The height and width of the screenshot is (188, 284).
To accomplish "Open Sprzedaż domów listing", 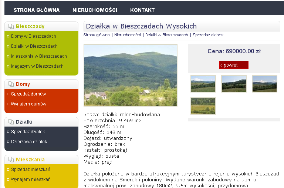I will 28,94.
